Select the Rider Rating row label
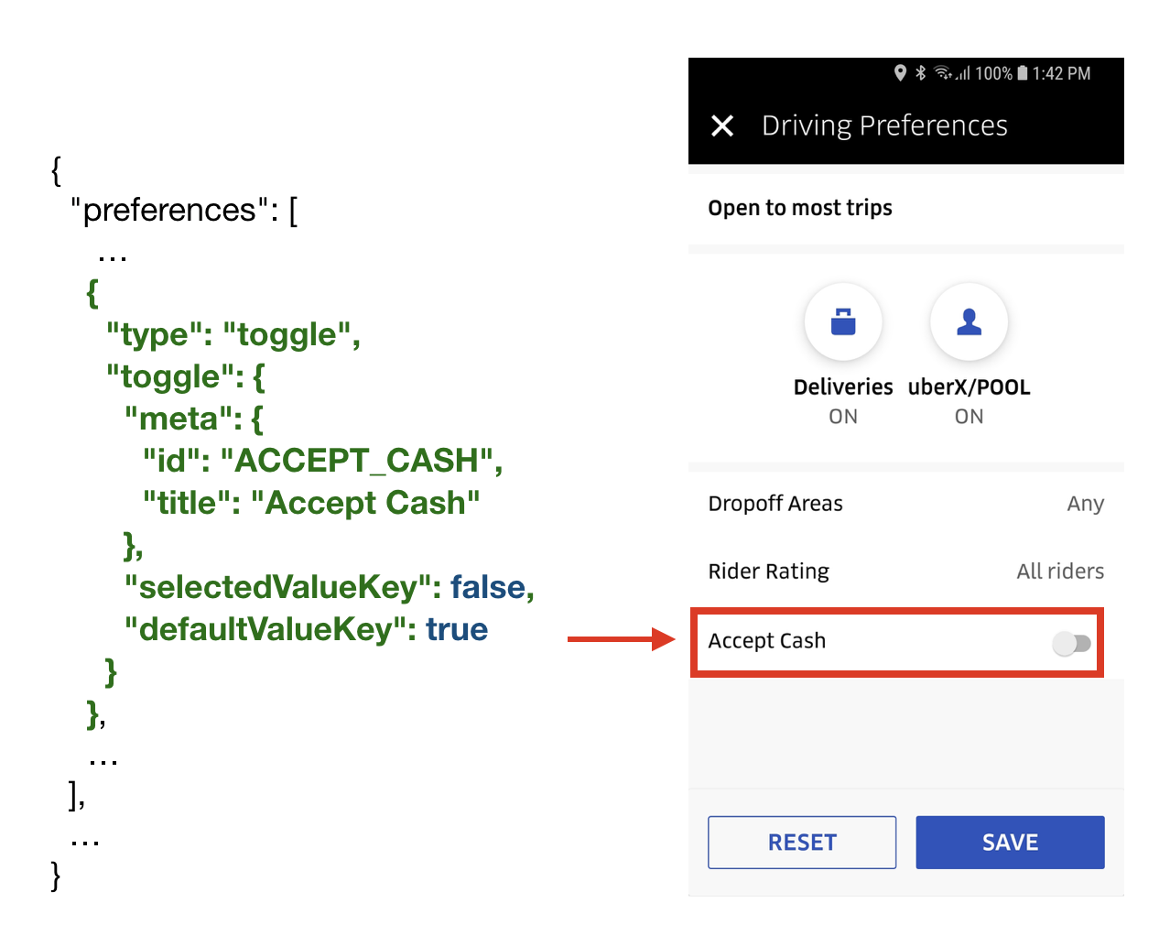Screen dimensions: 1170x936 pyautogui.click(x=769, y=571)
